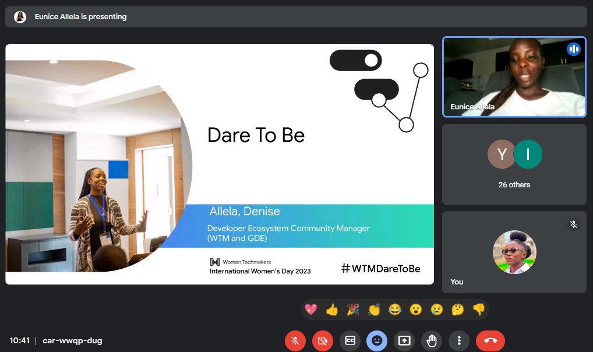The width and height of the screenshot is (593, 352).
Task: Select Eunice Allela's video tile
Action: click(514, 77)
